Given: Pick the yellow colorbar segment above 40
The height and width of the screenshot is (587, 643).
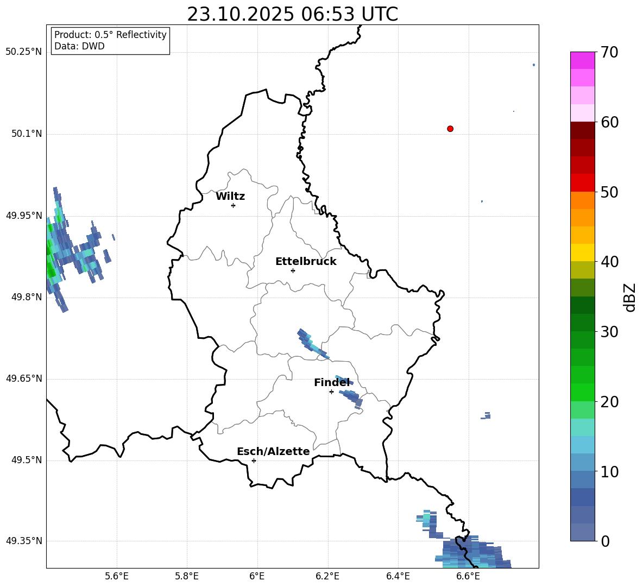Looking at the screenshot, I should pyautogui.click(x=582, y=253).
